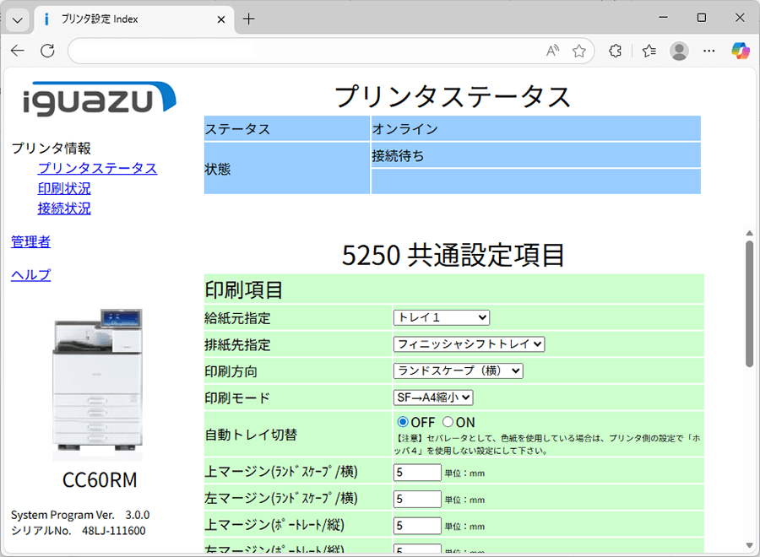Open the 接続状況 connection status page
This screenshot has height=557, width=760.
point(63,208)
